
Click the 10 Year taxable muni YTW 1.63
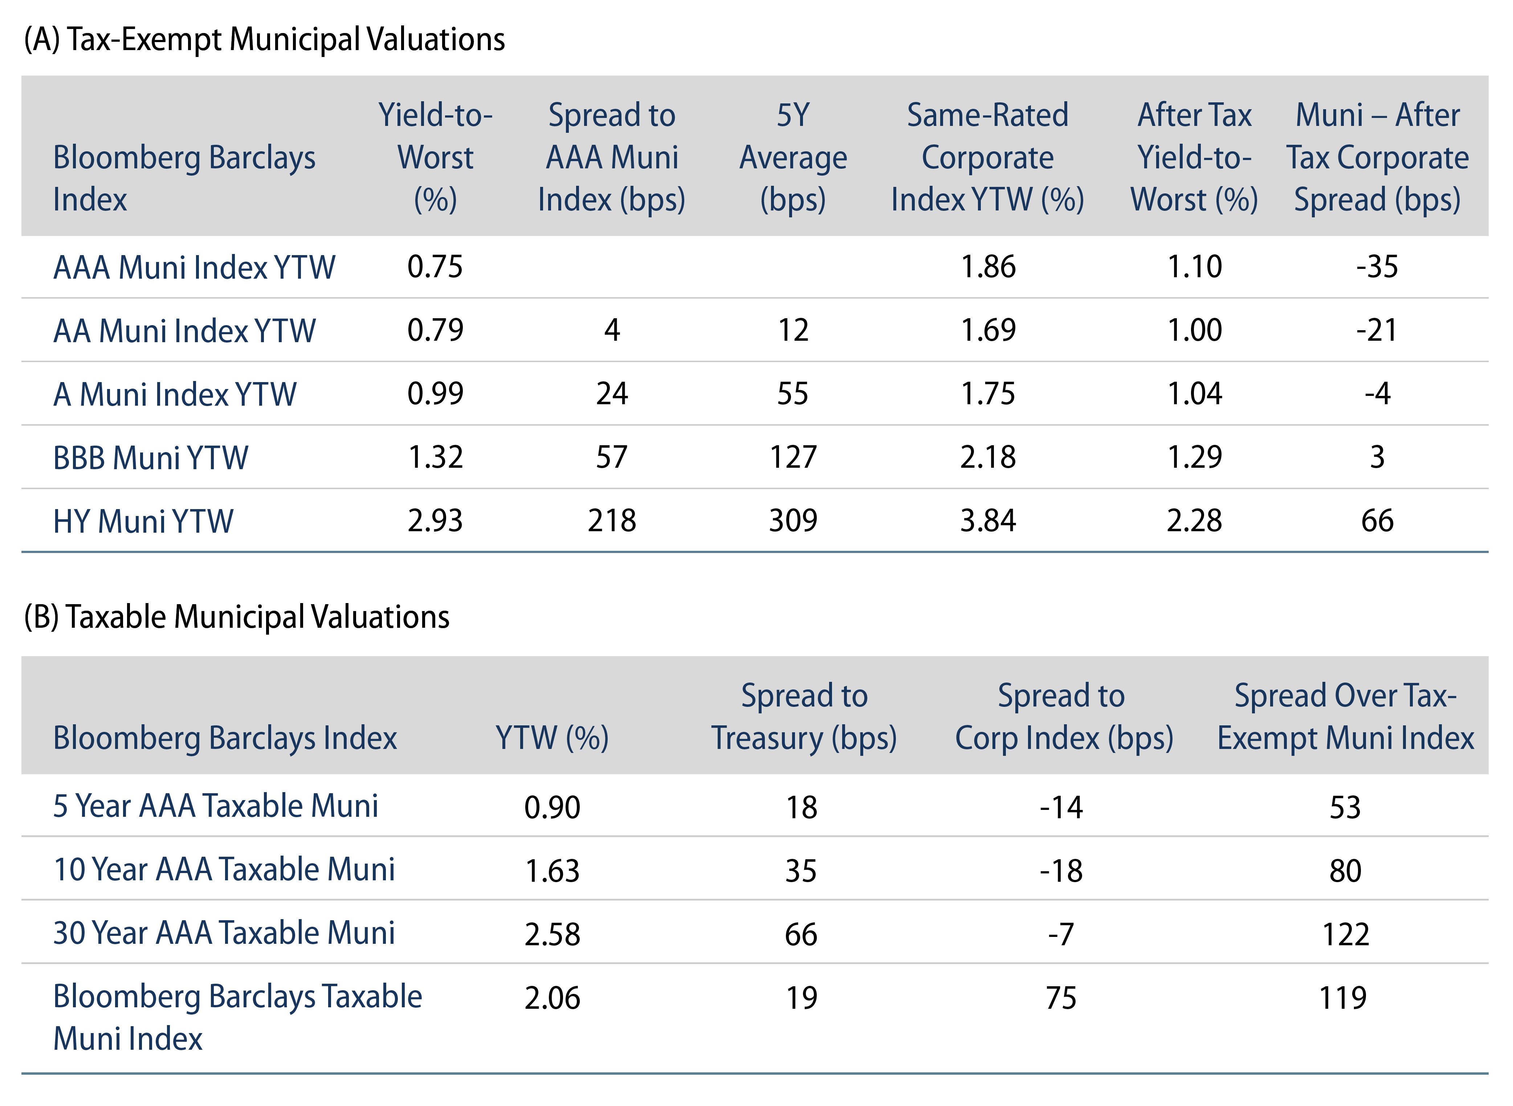pos(552,871)
